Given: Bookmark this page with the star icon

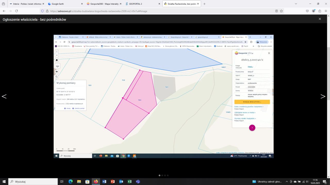Looking at the screenshot, I should pyautogui.click(x=281, y=11).
